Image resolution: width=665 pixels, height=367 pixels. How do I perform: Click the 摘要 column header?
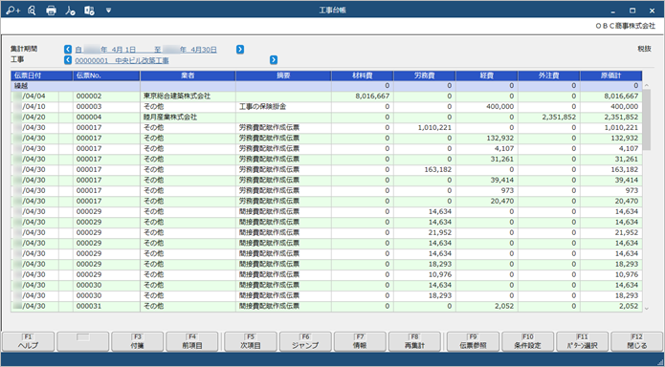pyautogui.click(x=283, y=76)
